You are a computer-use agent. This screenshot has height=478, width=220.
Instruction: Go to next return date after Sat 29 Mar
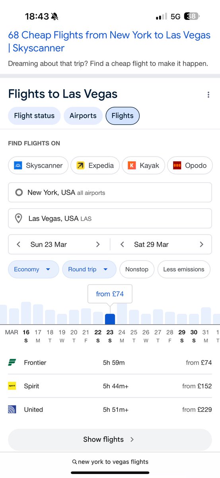pyautogui.click(x=201, y=245)
